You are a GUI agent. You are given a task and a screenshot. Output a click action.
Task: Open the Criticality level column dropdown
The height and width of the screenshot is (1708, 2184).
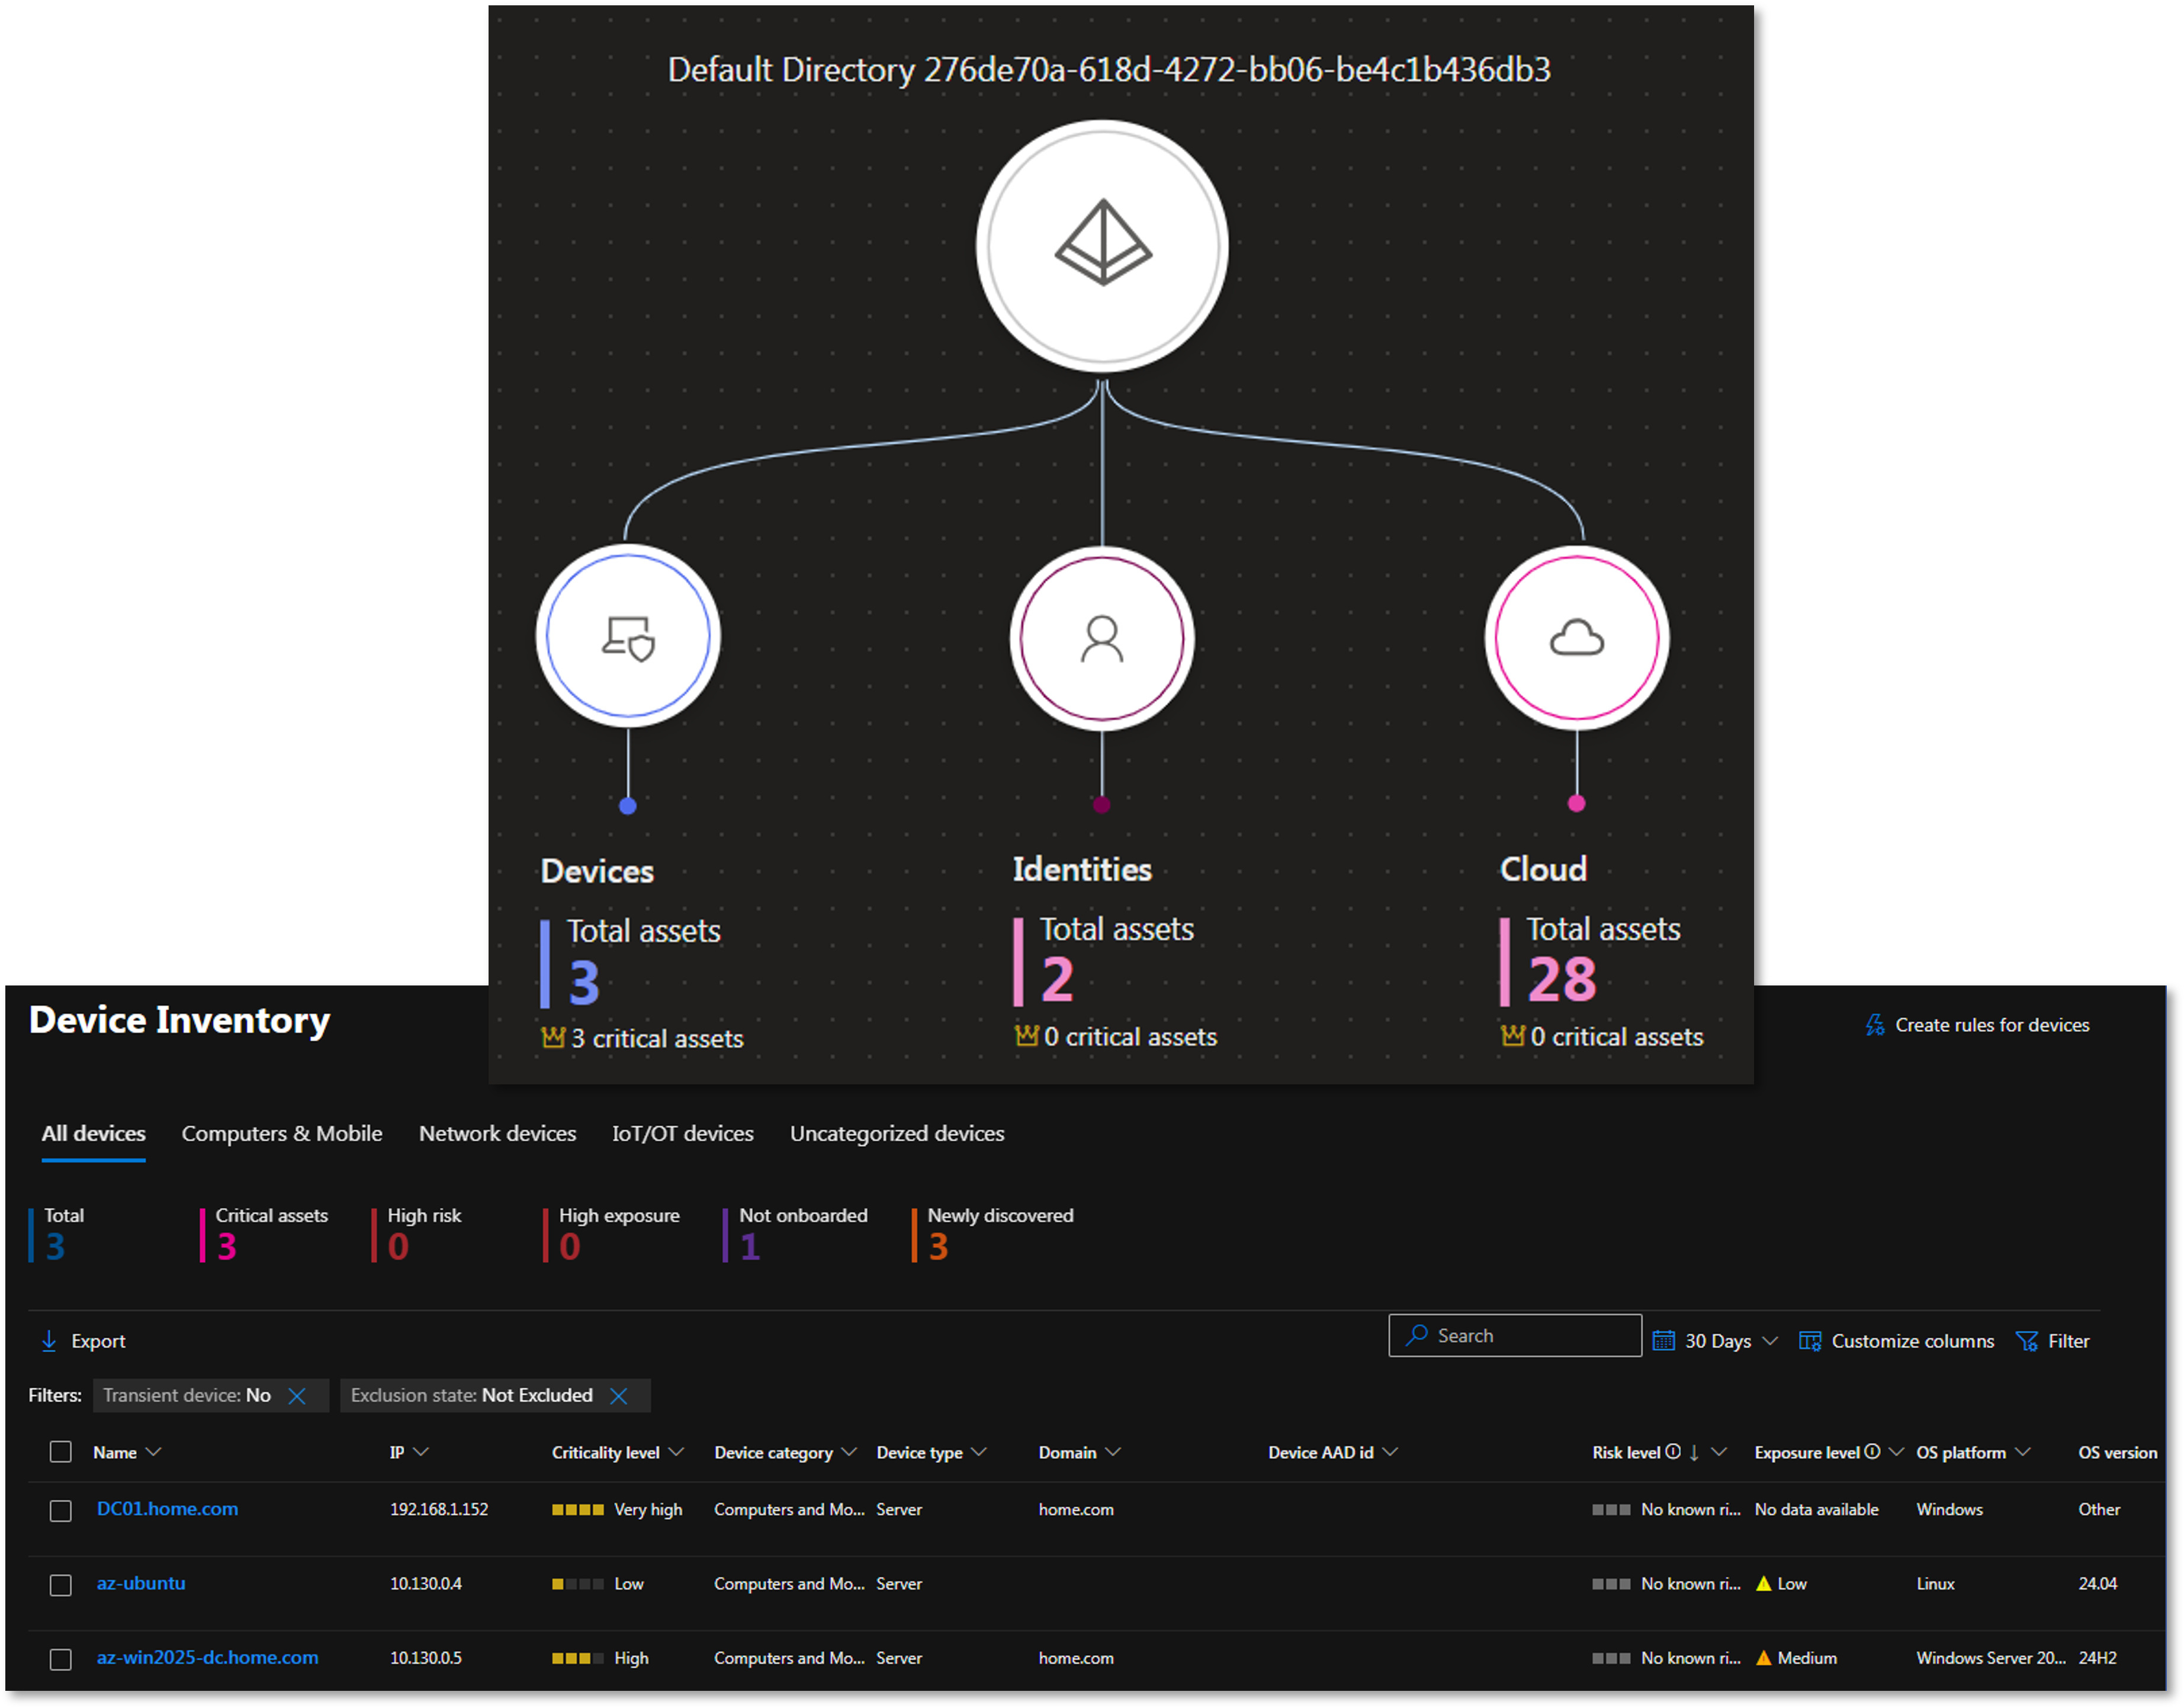[678, 1452]
